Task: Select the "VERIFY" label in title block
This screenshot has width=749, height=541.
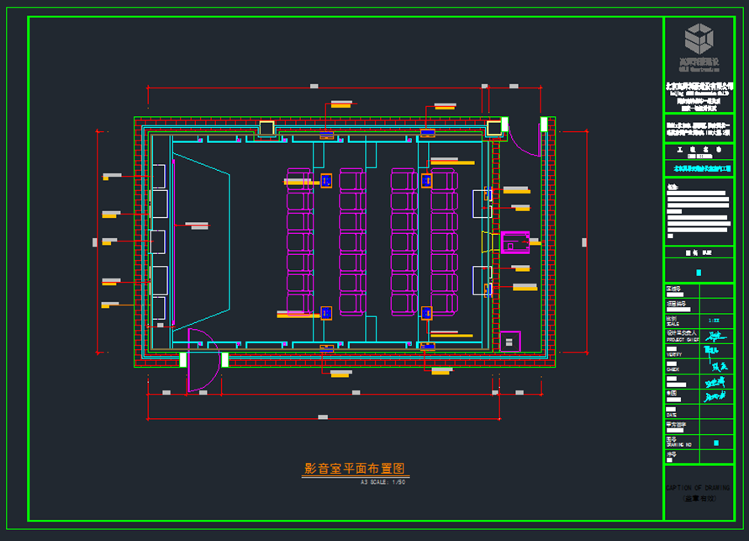Action: pyautogui.click(x=674, y=354)
